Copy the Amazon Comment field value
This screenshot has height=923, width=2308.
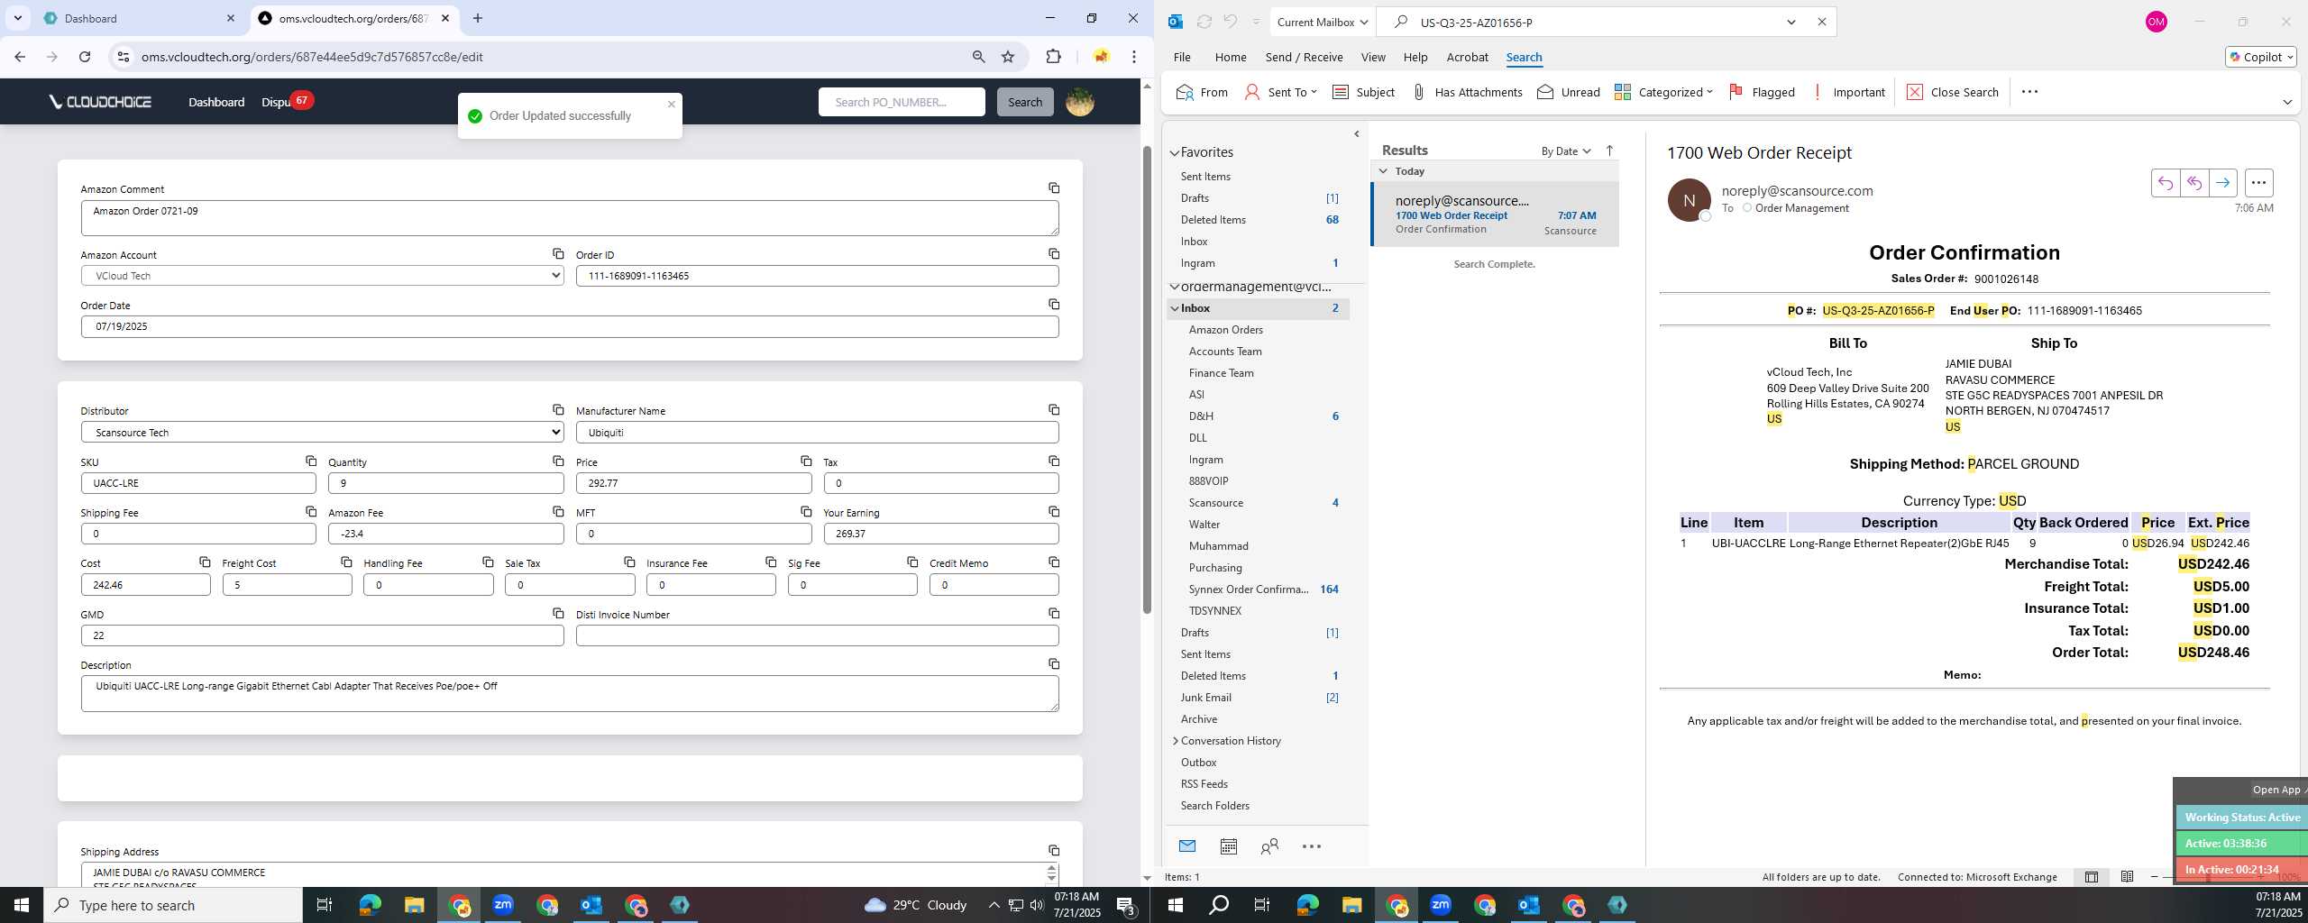1053,187
